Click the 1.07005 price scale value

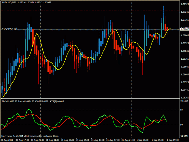[185, 35]
